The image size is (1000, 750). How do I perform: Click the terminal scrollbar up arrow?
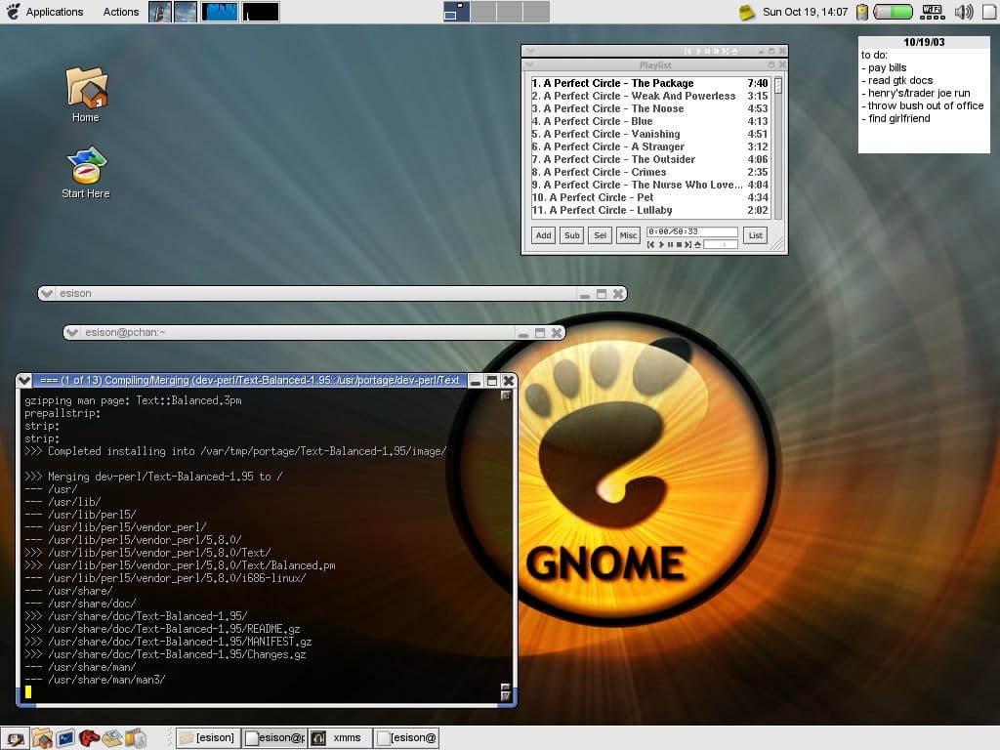click(506, 396)
